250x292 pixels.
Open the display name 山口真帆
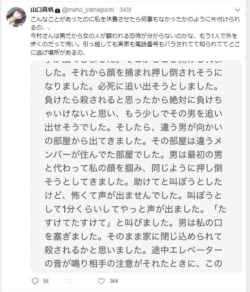(42, 10)
